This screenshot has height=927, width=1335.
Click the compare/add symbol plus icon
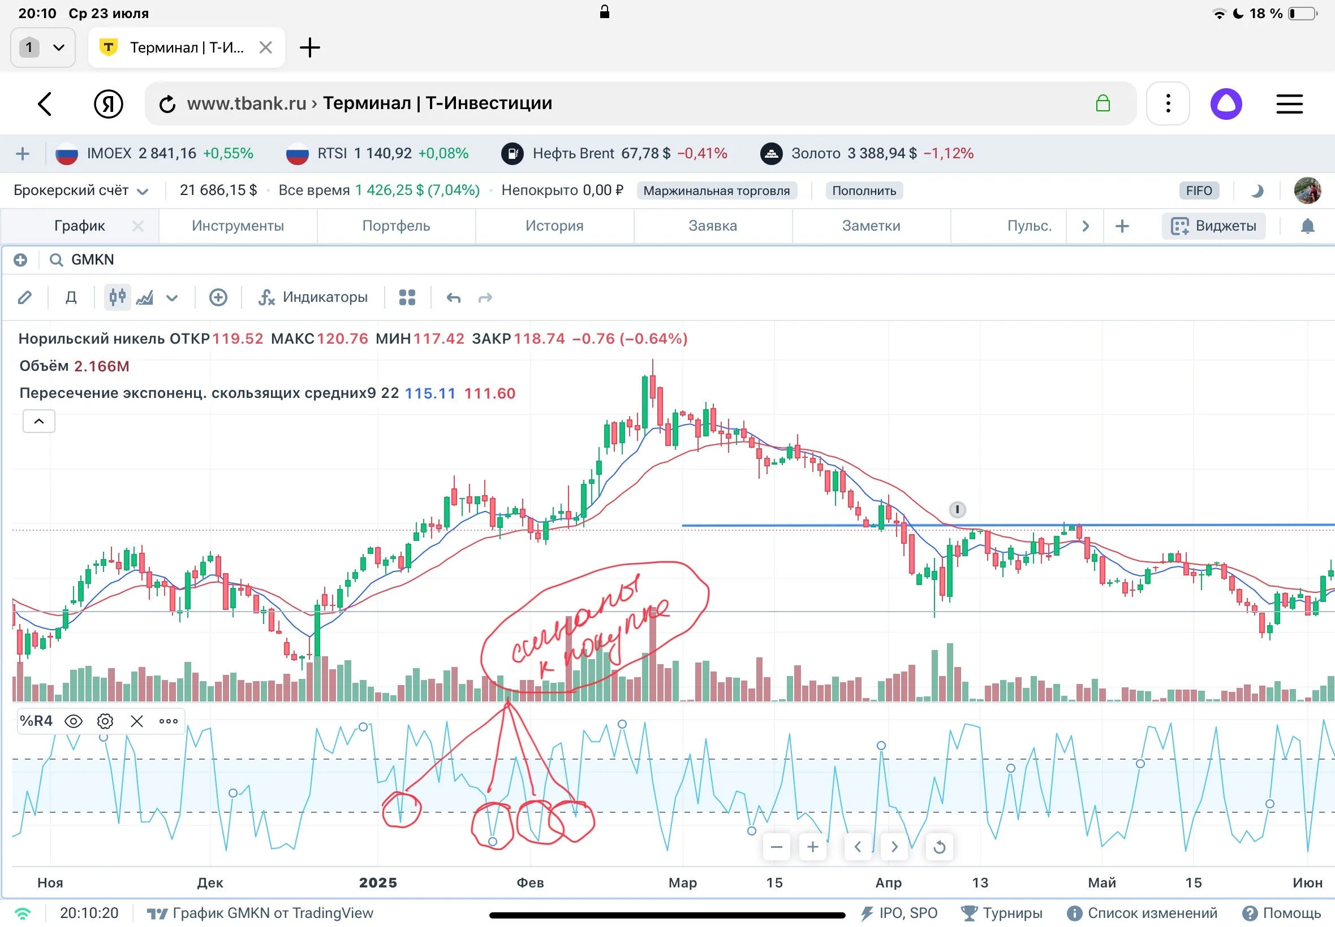point(218,297)
